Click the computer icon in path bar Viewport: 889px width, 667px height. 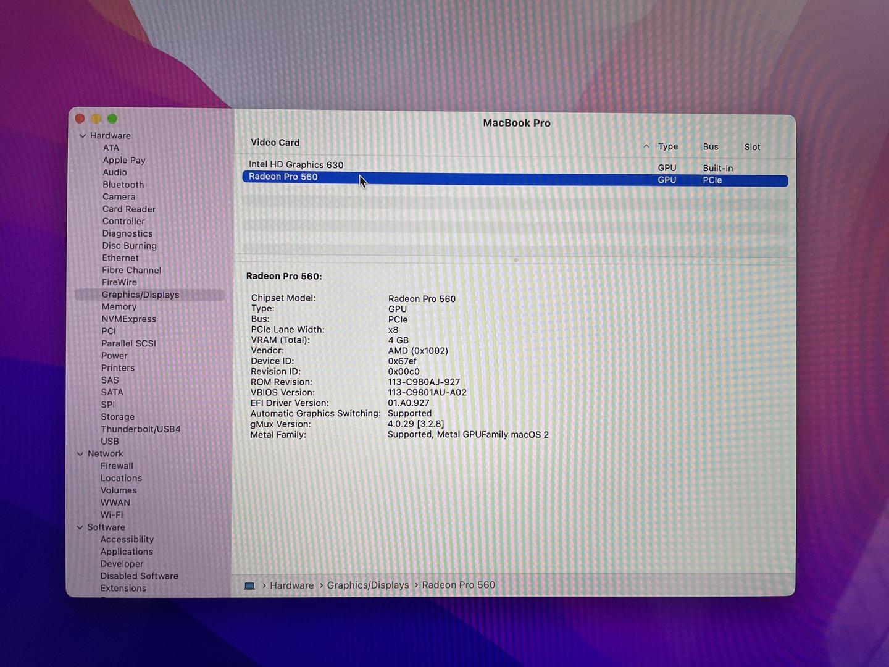click(249, 585)
